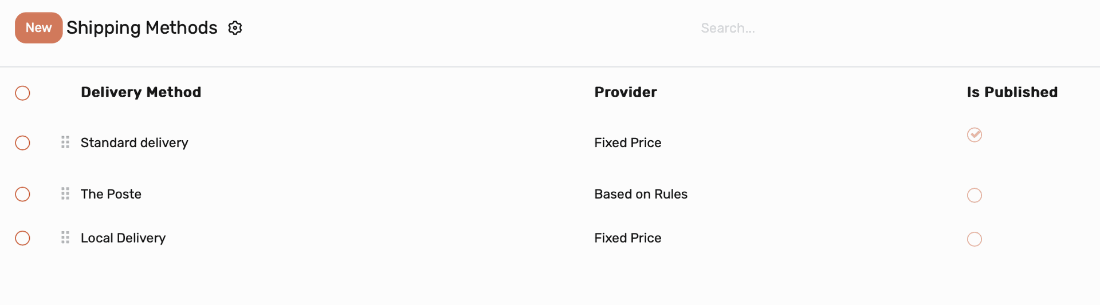Click the Based on Rules provider cell
Viewport: 1100px width, 305px height.
[x=641, y=194]
